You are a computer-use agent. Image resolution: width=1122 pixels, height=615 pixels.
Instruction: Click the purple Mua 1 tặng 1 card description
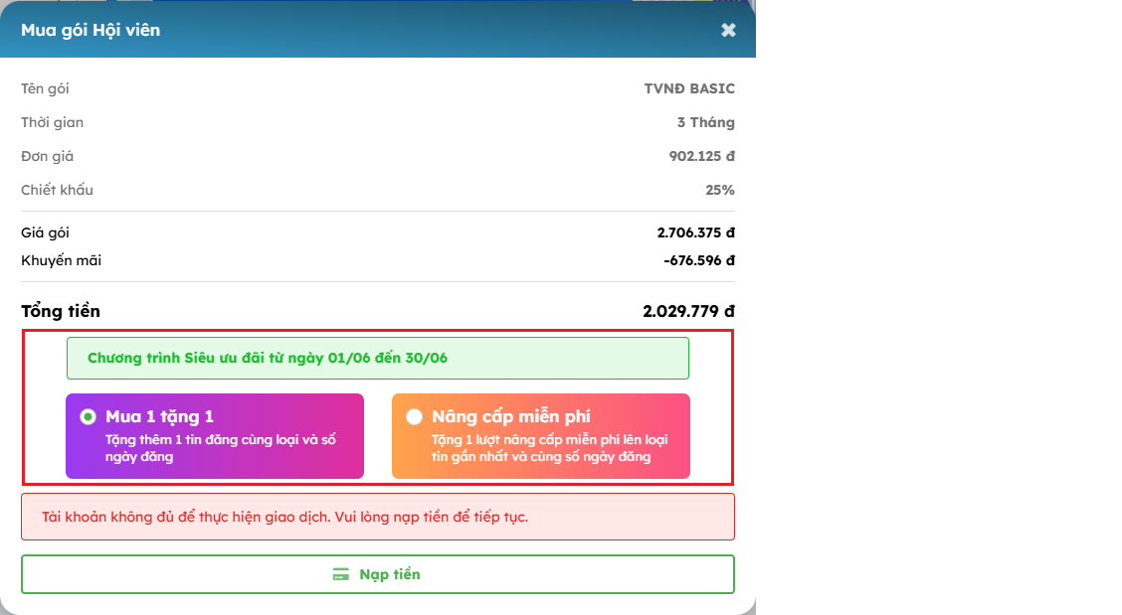pos(220,449)
